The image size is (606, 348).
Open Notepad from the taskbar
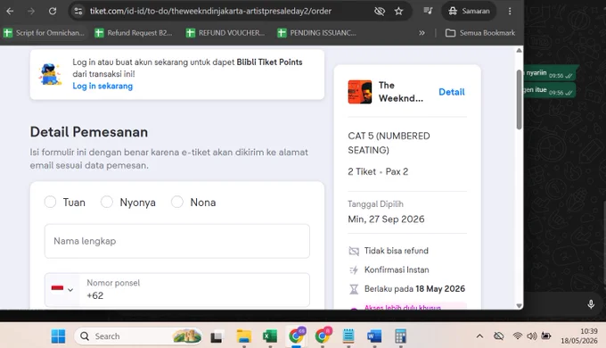point(348,336)
